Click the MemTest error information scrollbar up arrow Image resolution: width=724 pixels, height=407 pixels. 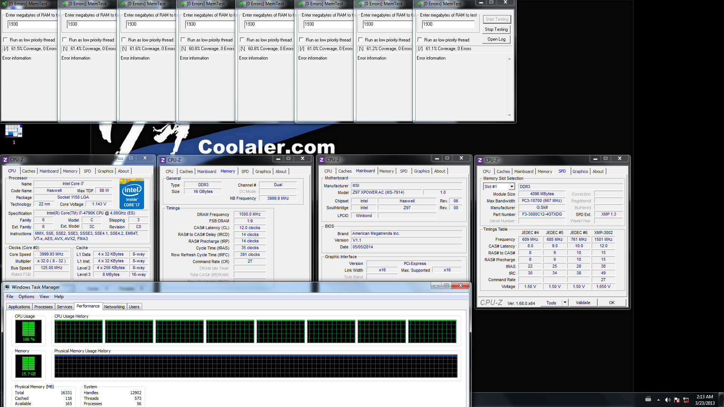coord(509,59)
